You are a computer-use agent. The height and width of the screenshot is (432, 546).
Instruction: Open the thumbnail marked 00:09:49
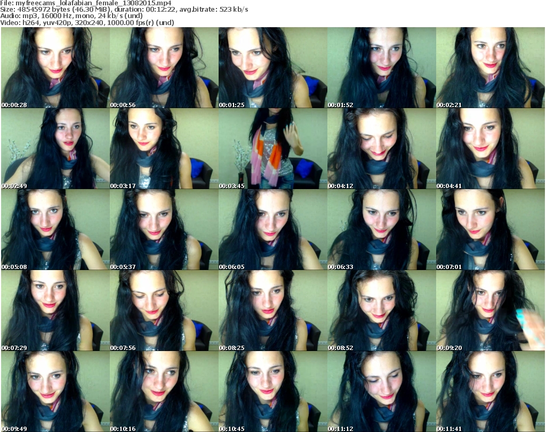[x=55, y=392]
